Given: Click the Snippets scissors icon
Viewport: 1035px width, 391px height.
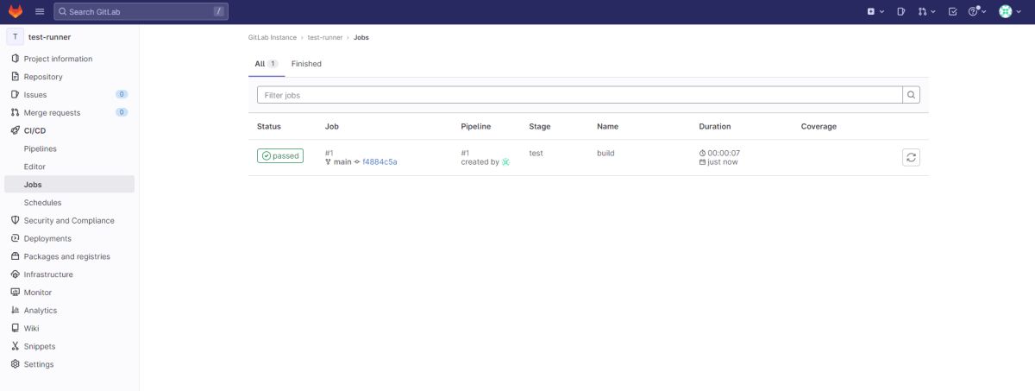Looking at the screenshot, I should 15,346.
